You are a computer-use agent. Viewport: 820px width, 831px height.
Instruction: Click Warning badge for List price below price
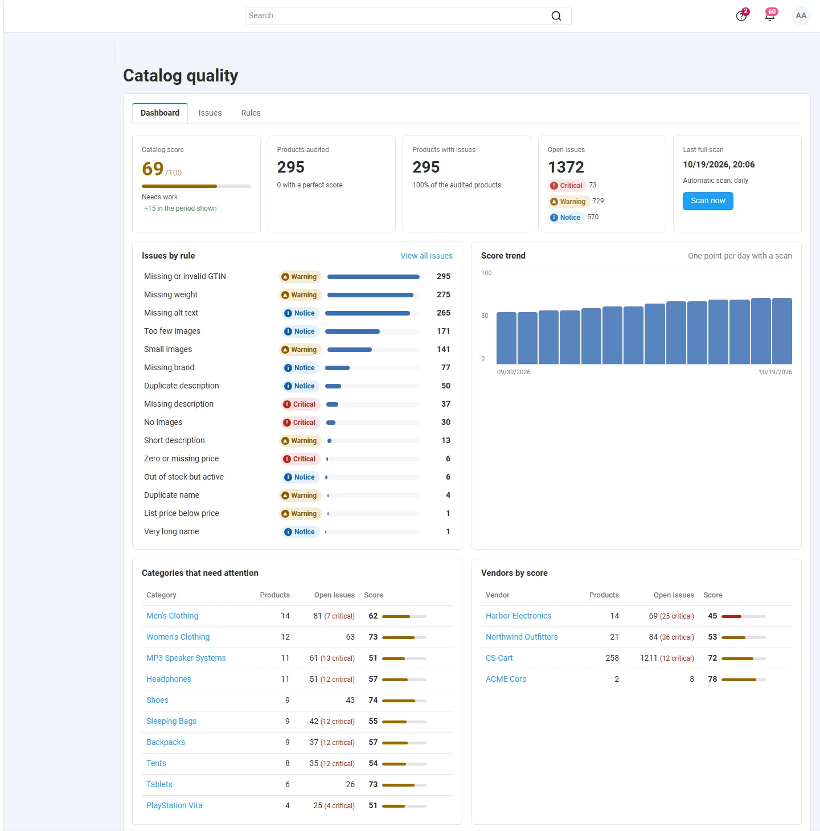(300, 514)
